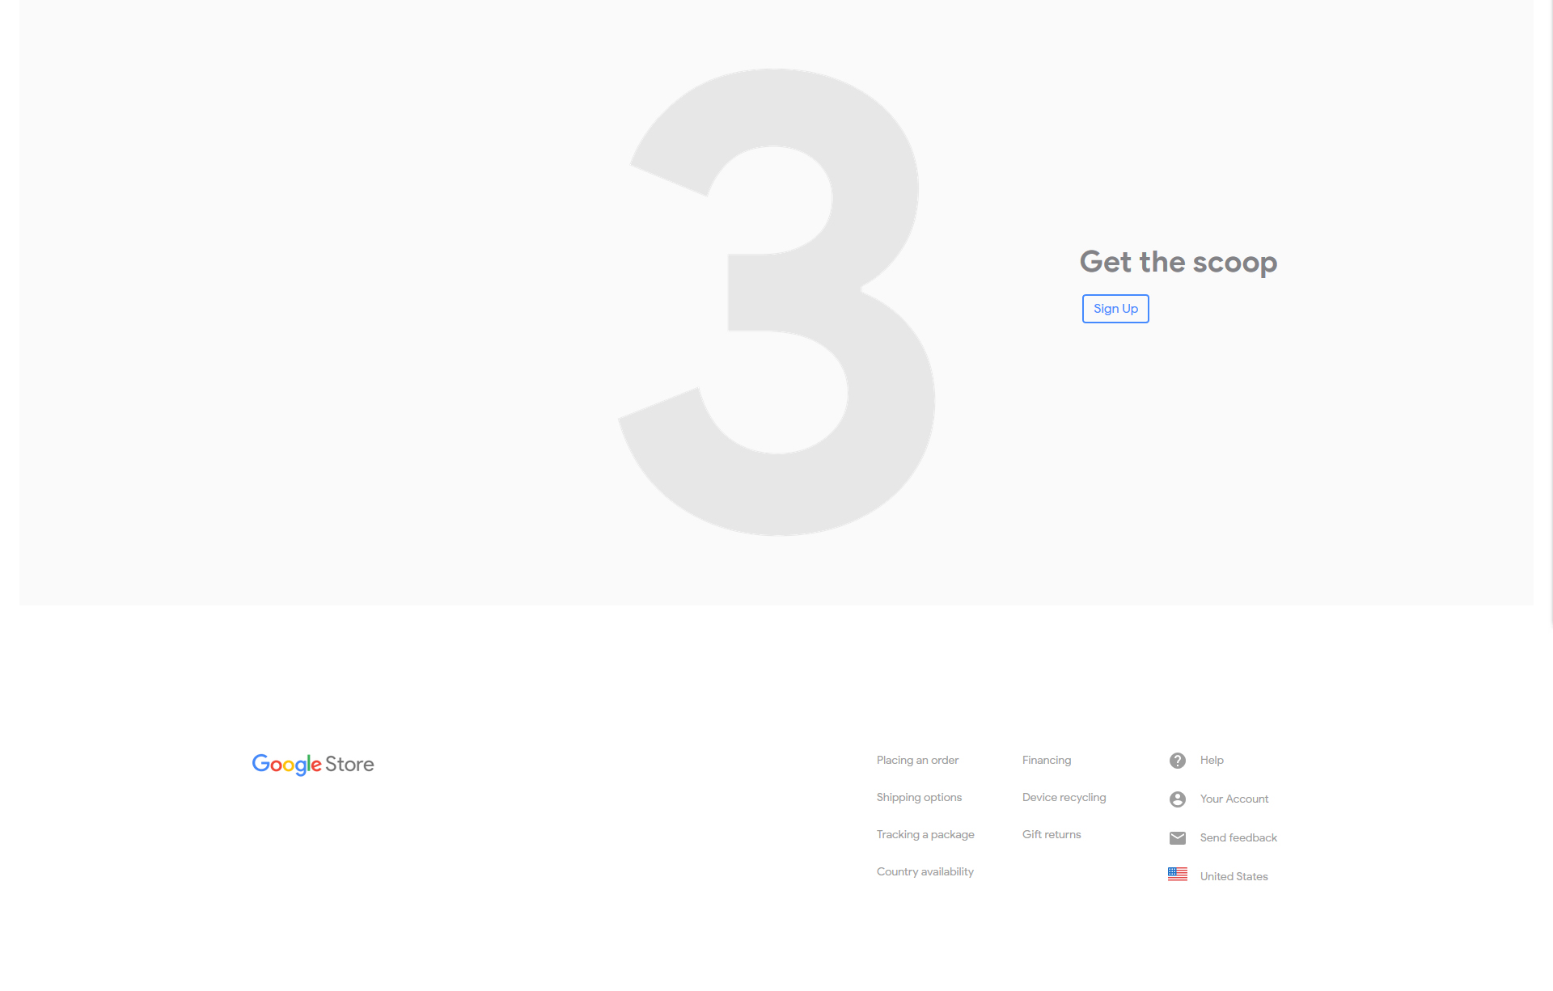Screen dimensions: 1553x991
Task: Click the Send feedback envelope icon
Action: (1178, 838)
